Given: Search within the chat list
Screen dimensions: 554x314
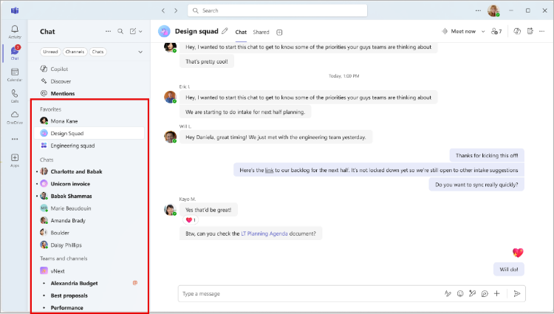Looking at the screenshot, I should pyautogui.click(x=120, y=32).
